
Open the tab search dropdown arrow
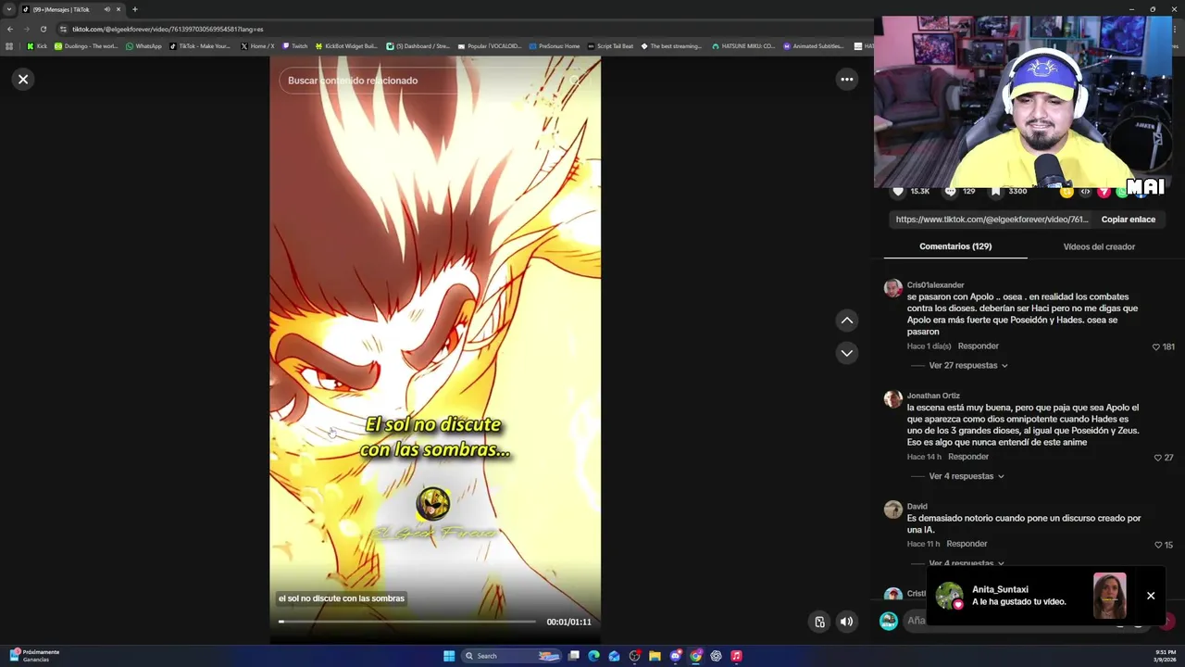click(9, 9)
